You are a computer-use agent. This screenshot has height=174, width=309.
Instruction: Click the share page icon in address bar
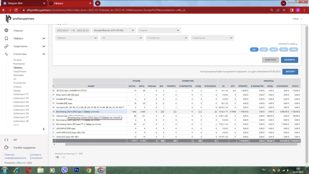(x=278, y=10)
